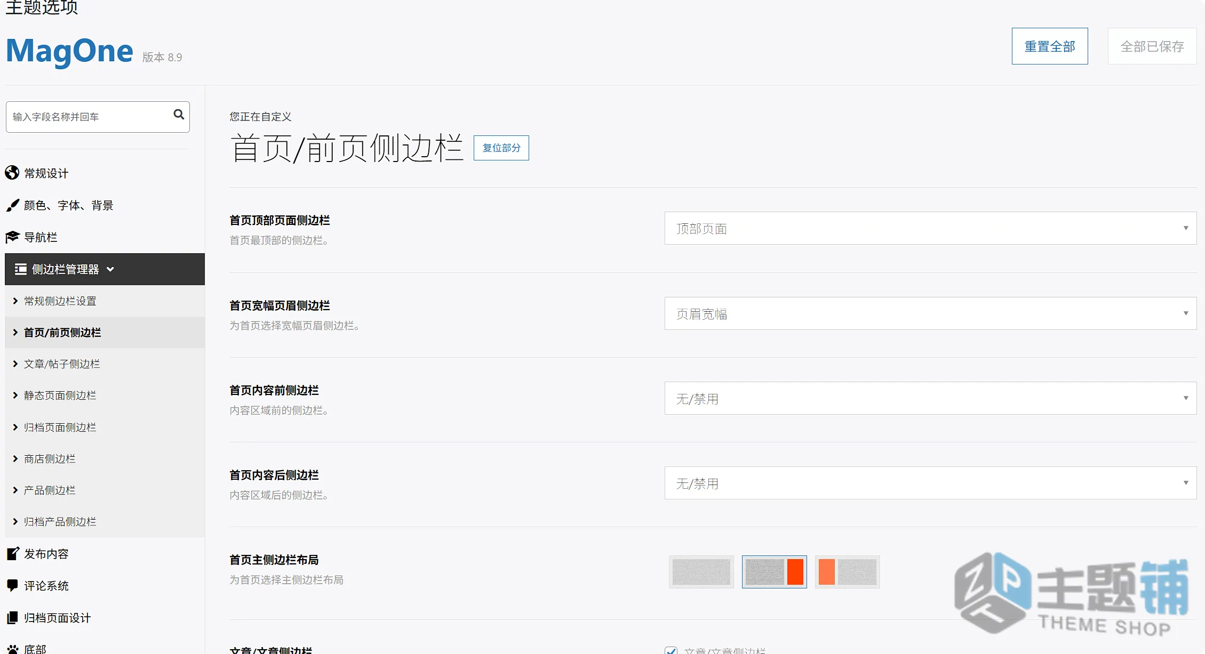Click the 首页宽幅页眉侧边栏 label
This screenshot has height=654, width=1205.
click(280, 305)
